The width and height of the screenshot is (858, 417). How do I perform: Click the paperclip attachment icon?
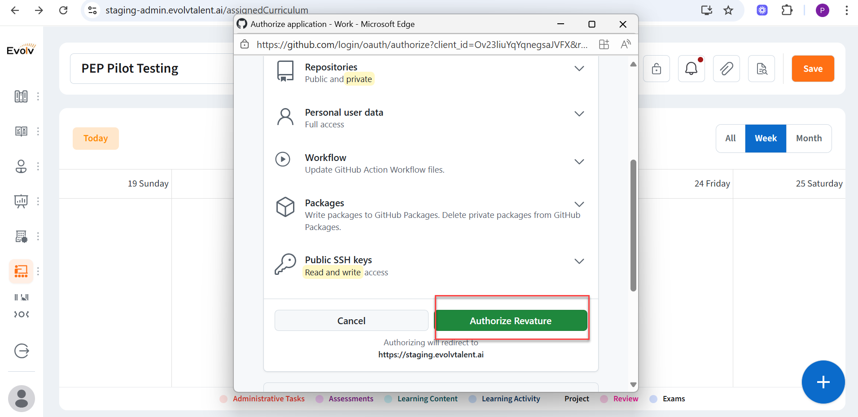click(x=727, y=69)
